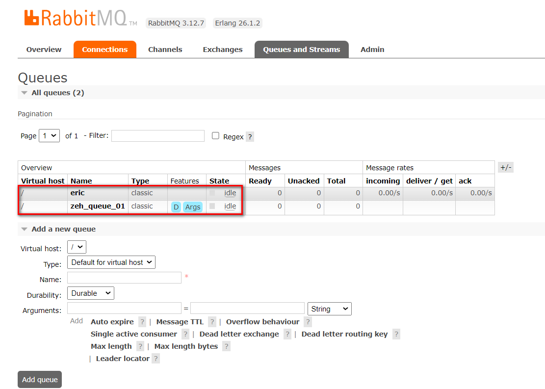The image size is (545, 389).
Task: Switch to the Exchanges tab
Action: (x=222, y=50)
